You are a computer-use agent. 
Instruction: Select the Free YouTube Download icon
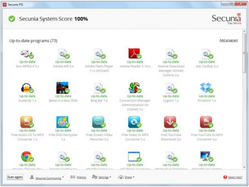point(170,122)
